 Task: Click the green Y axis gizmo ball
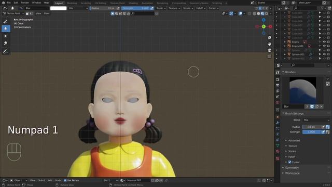(x=264, y=26)
